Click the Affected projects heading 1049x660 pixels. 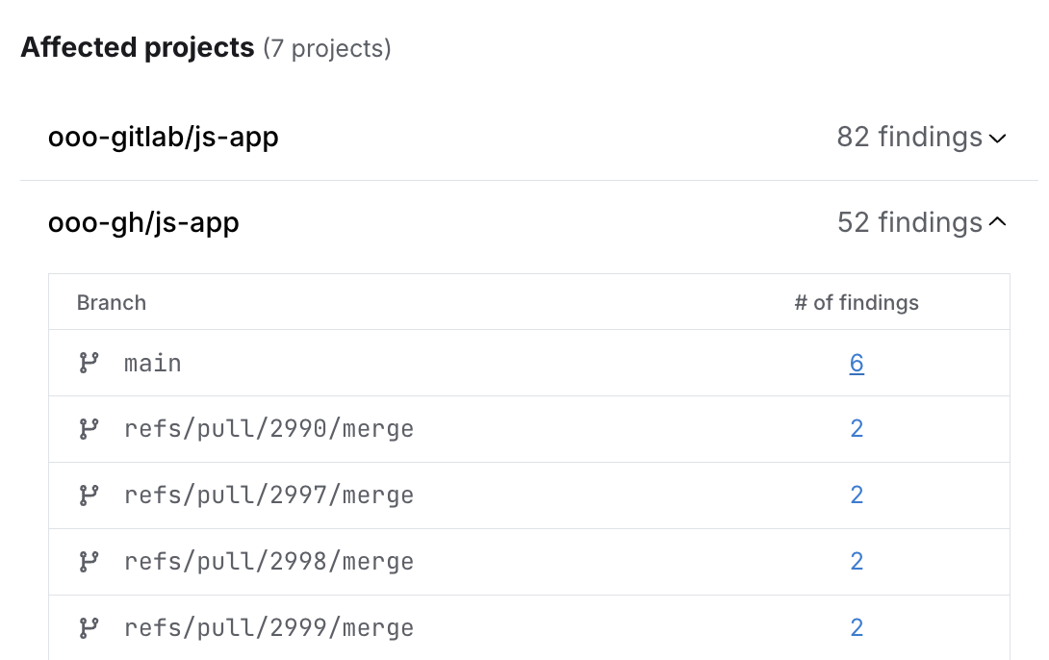click(138, 47)
